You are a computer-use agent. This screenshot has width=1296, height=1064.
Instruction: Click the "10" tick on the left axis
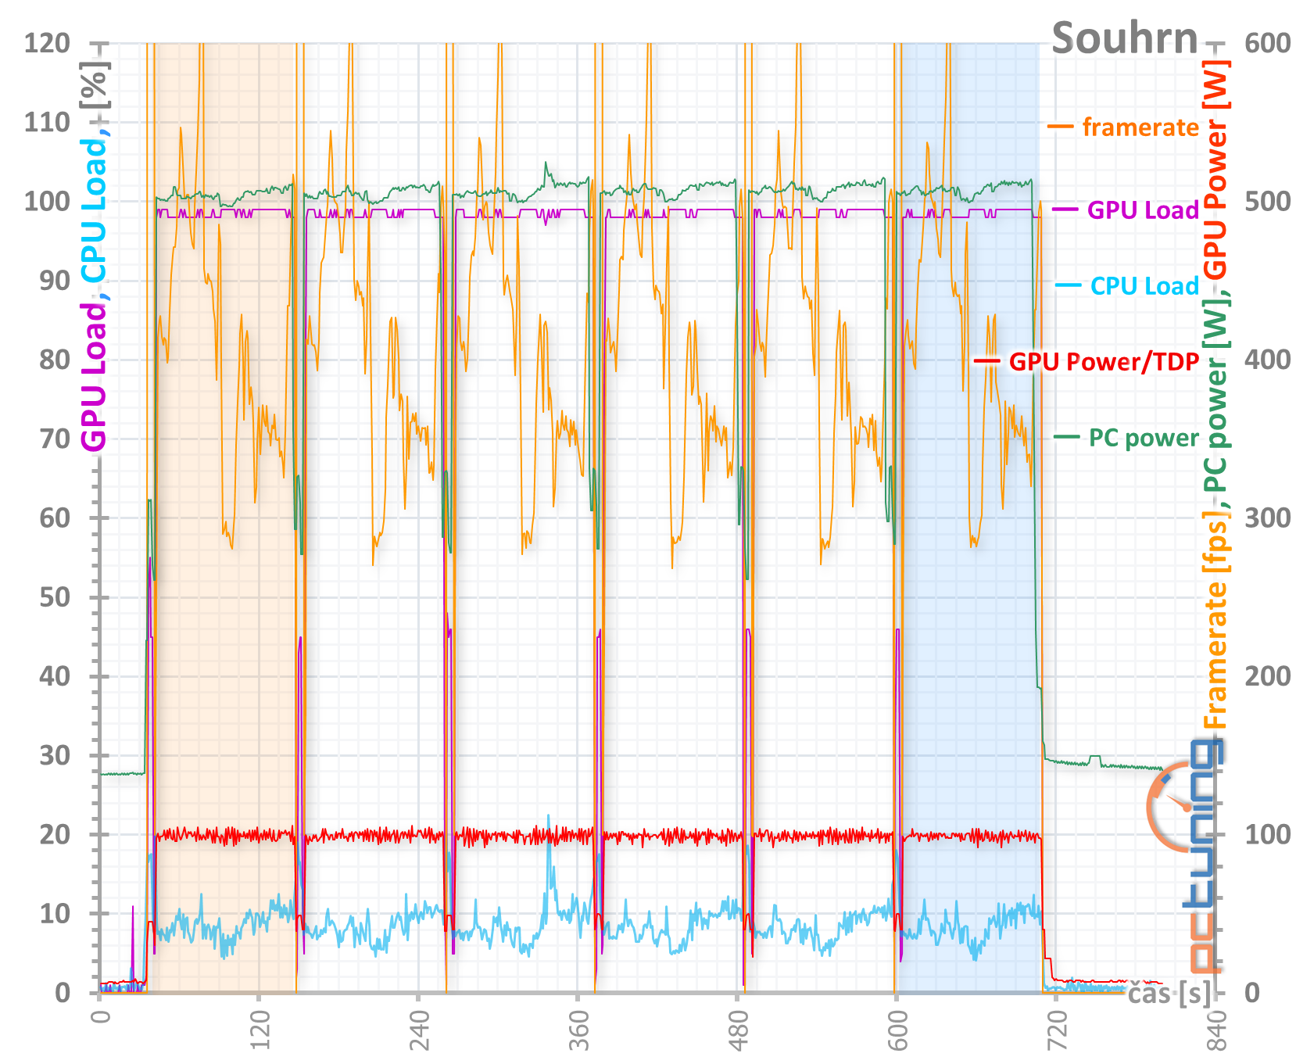[55, 913]
